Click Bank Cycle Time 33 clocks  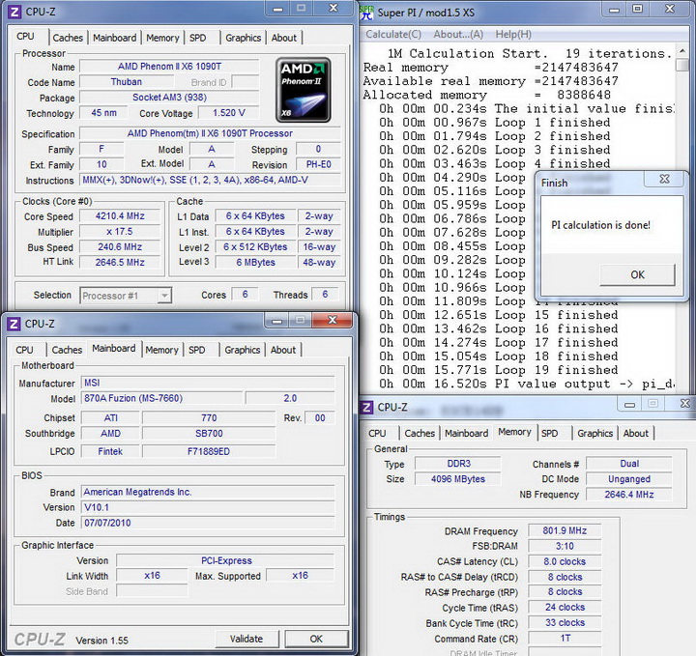coord(565,623)
